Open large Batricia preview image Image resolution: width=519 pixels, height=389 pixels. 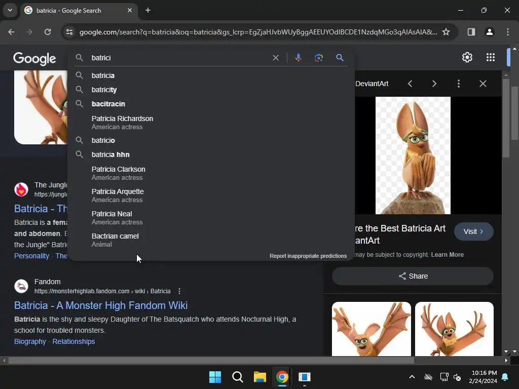click(413, 155)
